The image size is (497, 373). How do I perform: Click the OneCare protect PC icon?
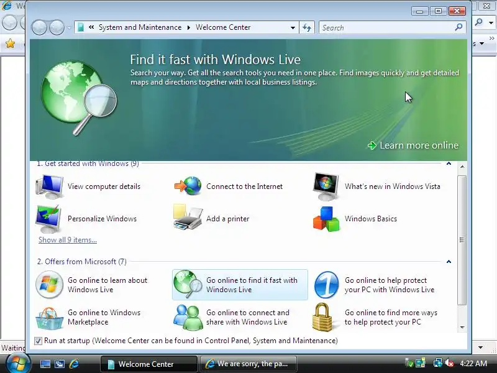coord(327,285)
